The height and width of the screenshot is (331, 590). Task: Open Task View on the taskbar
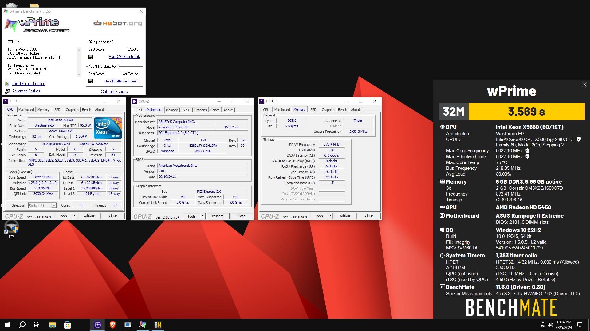(x=37, y=325)
